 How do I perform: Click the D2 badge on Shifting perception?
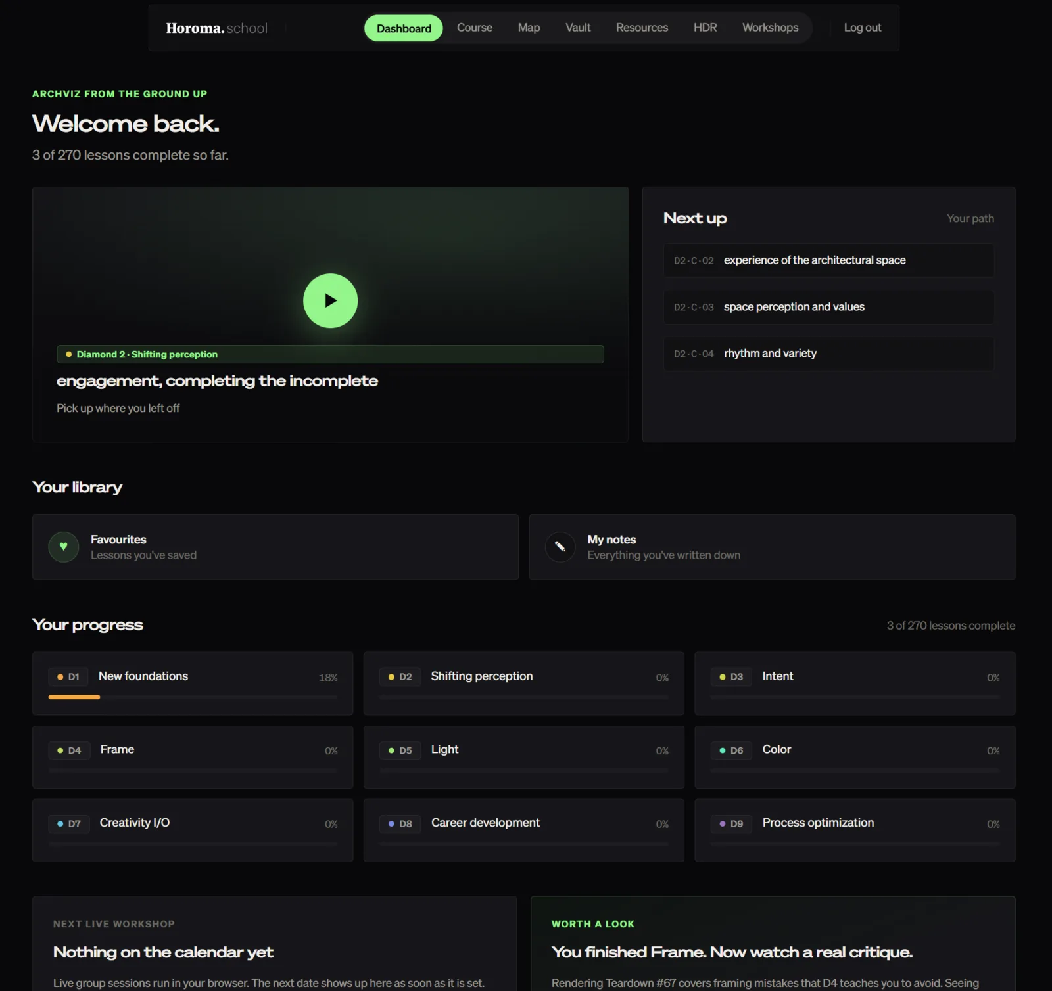[x=400, y=676]
